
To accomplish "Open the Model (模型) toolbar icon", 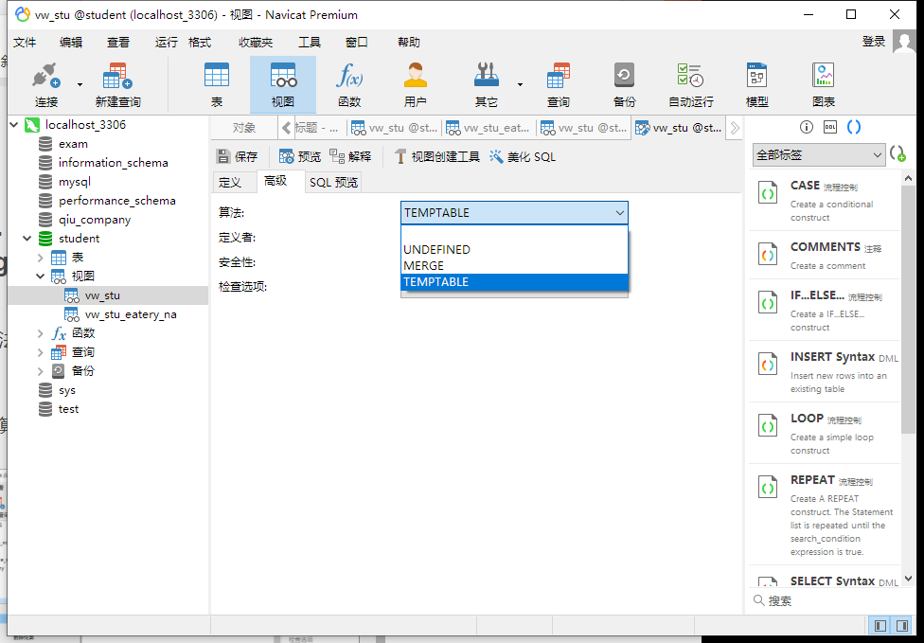I will click(757, 85).
